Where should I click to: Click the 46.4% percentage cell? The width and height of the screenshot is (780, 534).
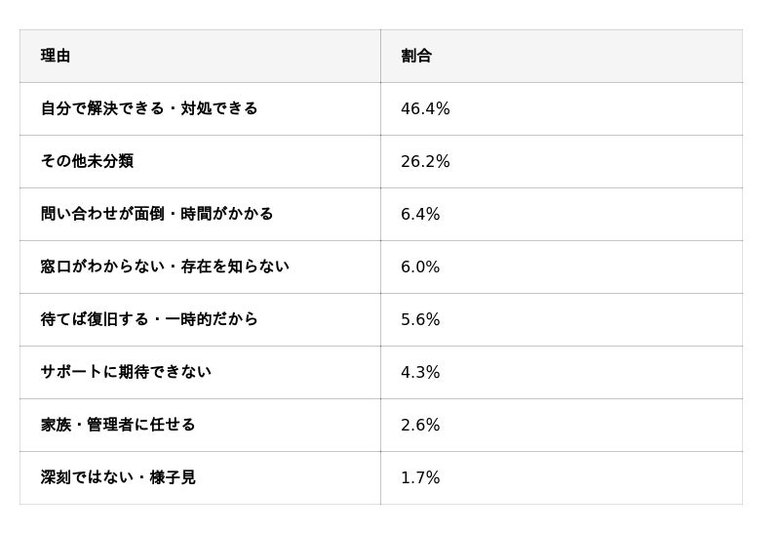425,109
